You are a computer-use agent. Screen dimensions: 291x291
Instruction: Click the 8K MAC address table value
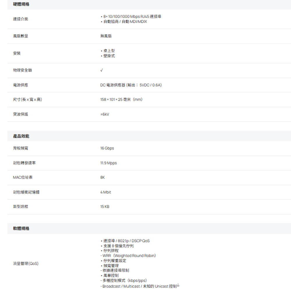103,177
